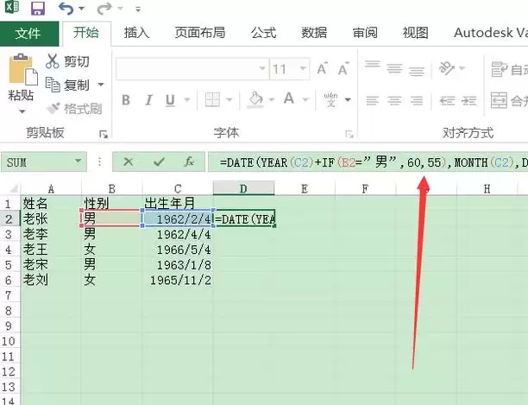Click the Save icon in quick access toolbar
This screenshot has width=528, height=405.
(38, 9)
